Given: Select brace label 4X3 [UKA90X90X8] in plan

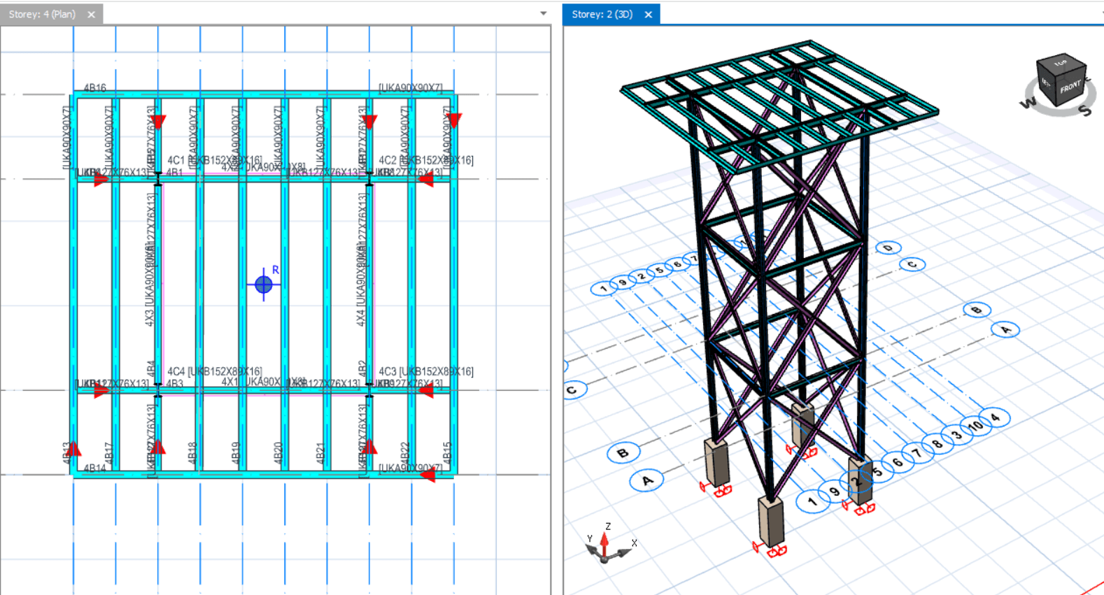Looking at the screenshot, I should point(148,284).
